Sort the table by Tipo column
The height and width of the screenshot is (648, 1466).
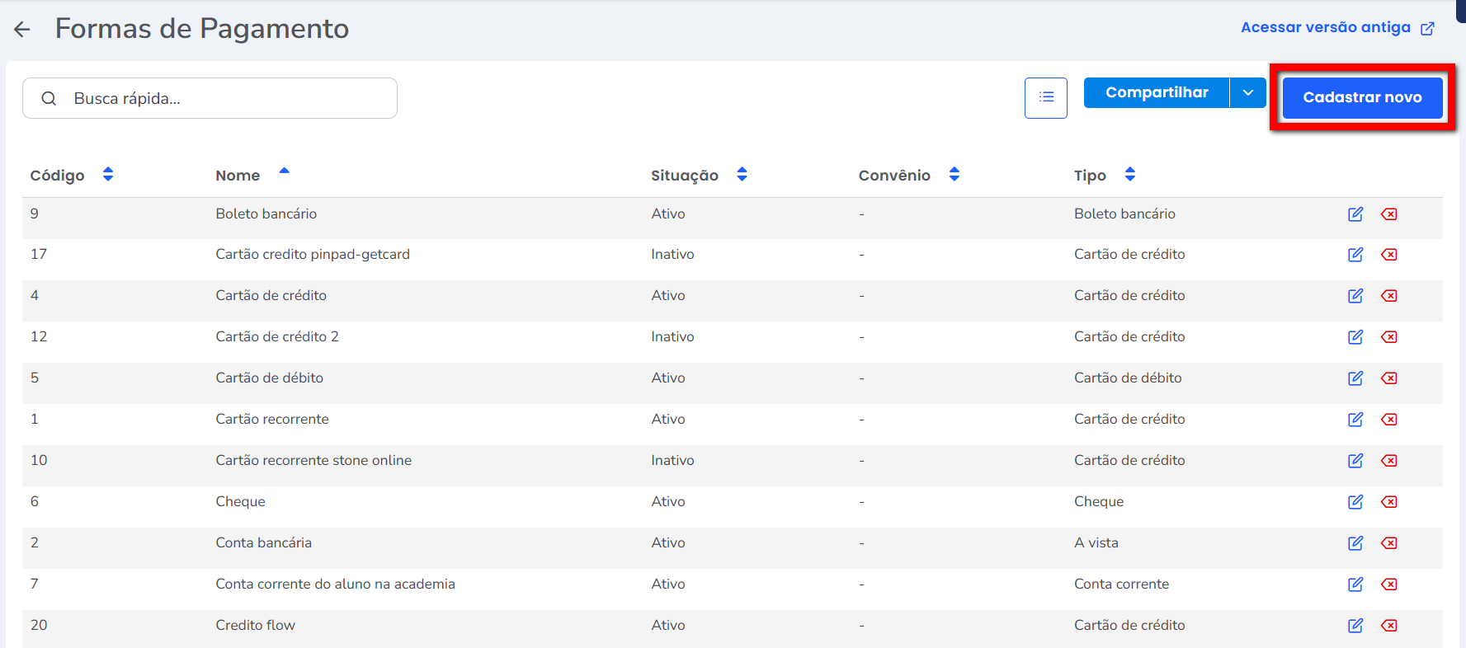(x=1129, y=175)
